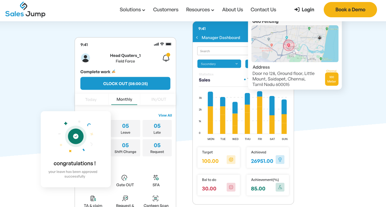
Task: Click the 100.00 target value
Action: pos(210,161)
